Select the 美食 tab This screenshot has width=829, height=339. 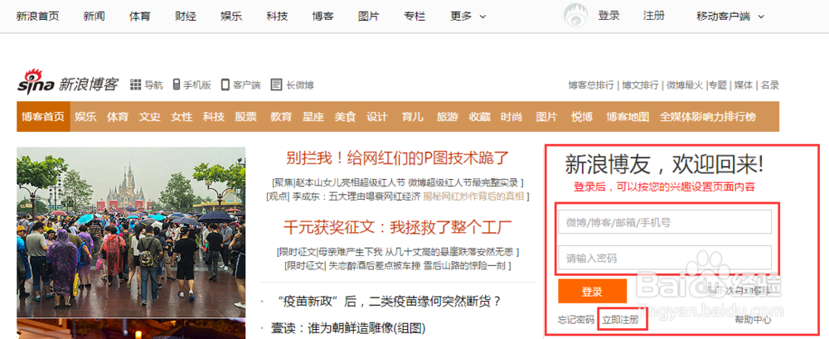point(345,116)
